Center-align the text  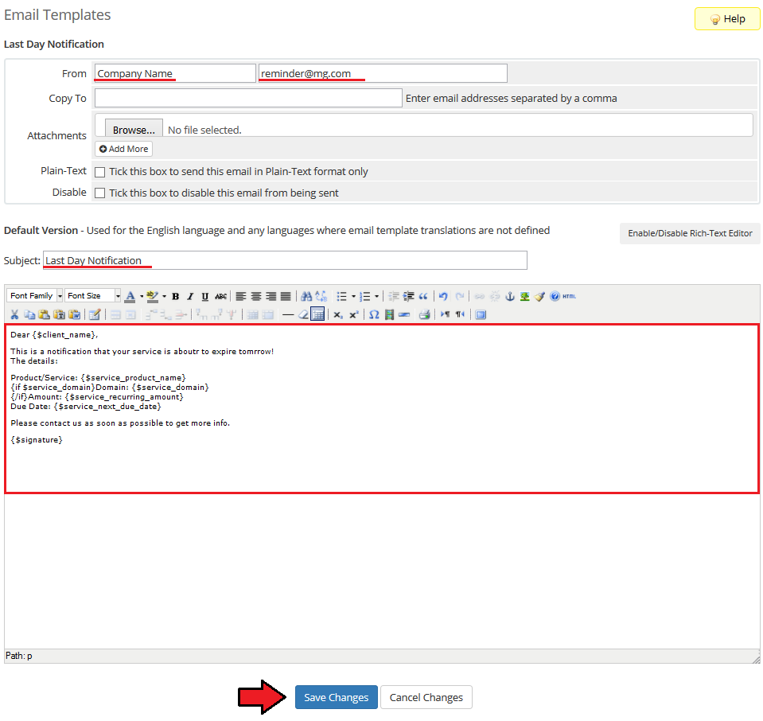click(256, 297)
